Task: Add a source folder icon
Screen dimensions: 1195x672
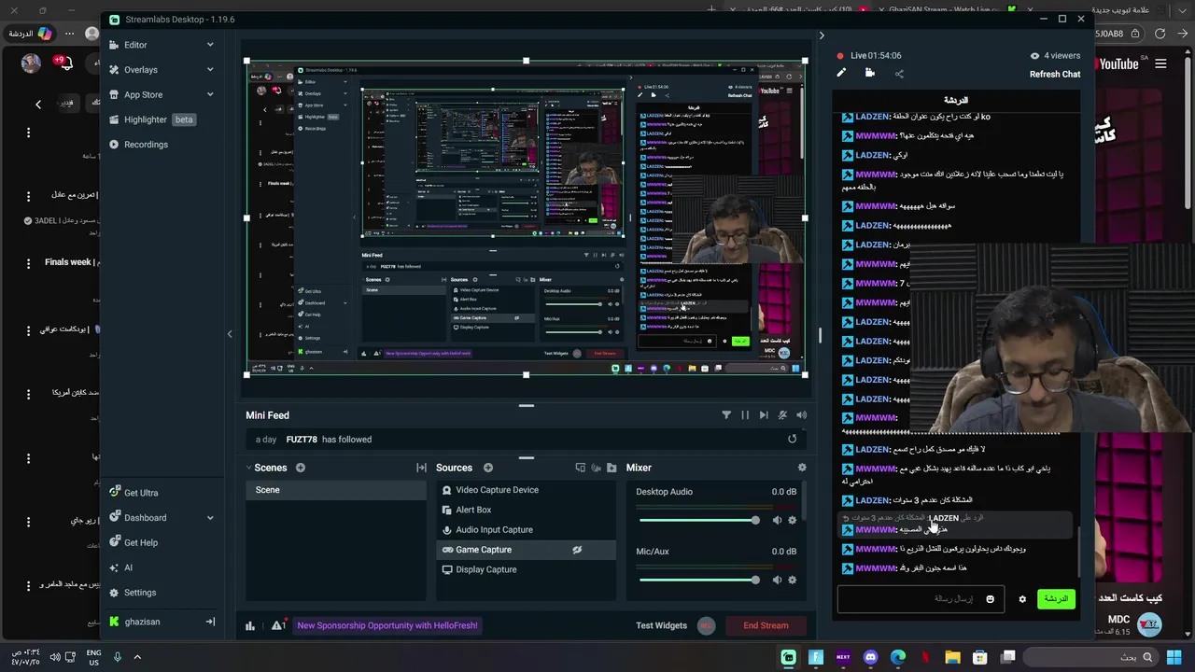Action: point(612,468)
